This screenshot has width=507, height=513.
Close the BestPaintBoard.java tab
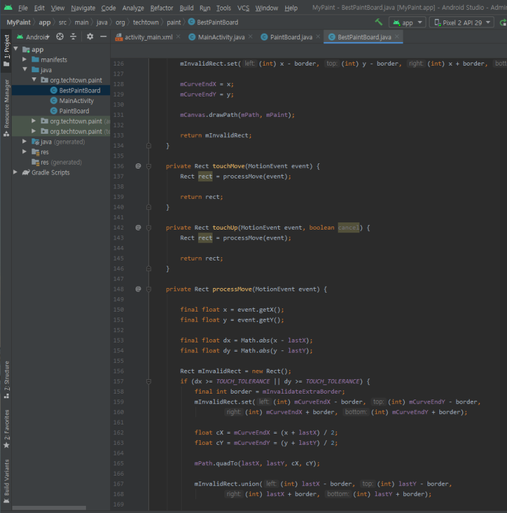[x=397, y=37]
